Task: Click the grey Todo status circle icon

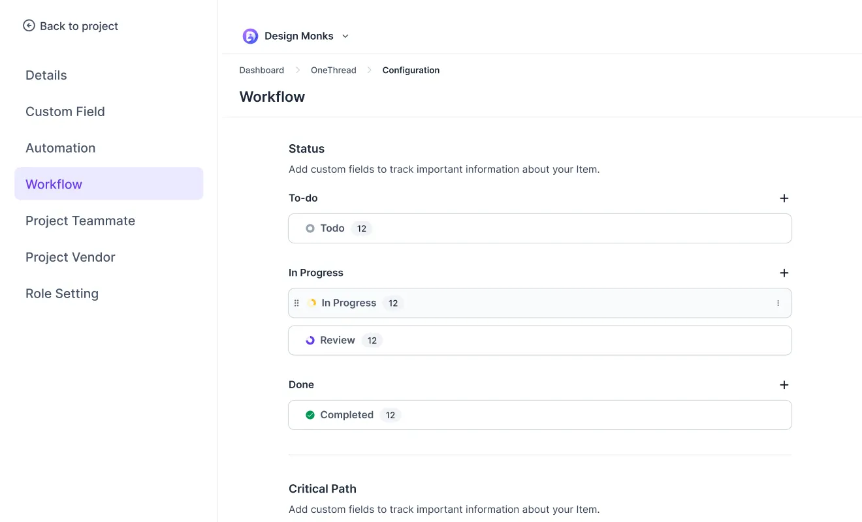Action: (x=310, y=228)
